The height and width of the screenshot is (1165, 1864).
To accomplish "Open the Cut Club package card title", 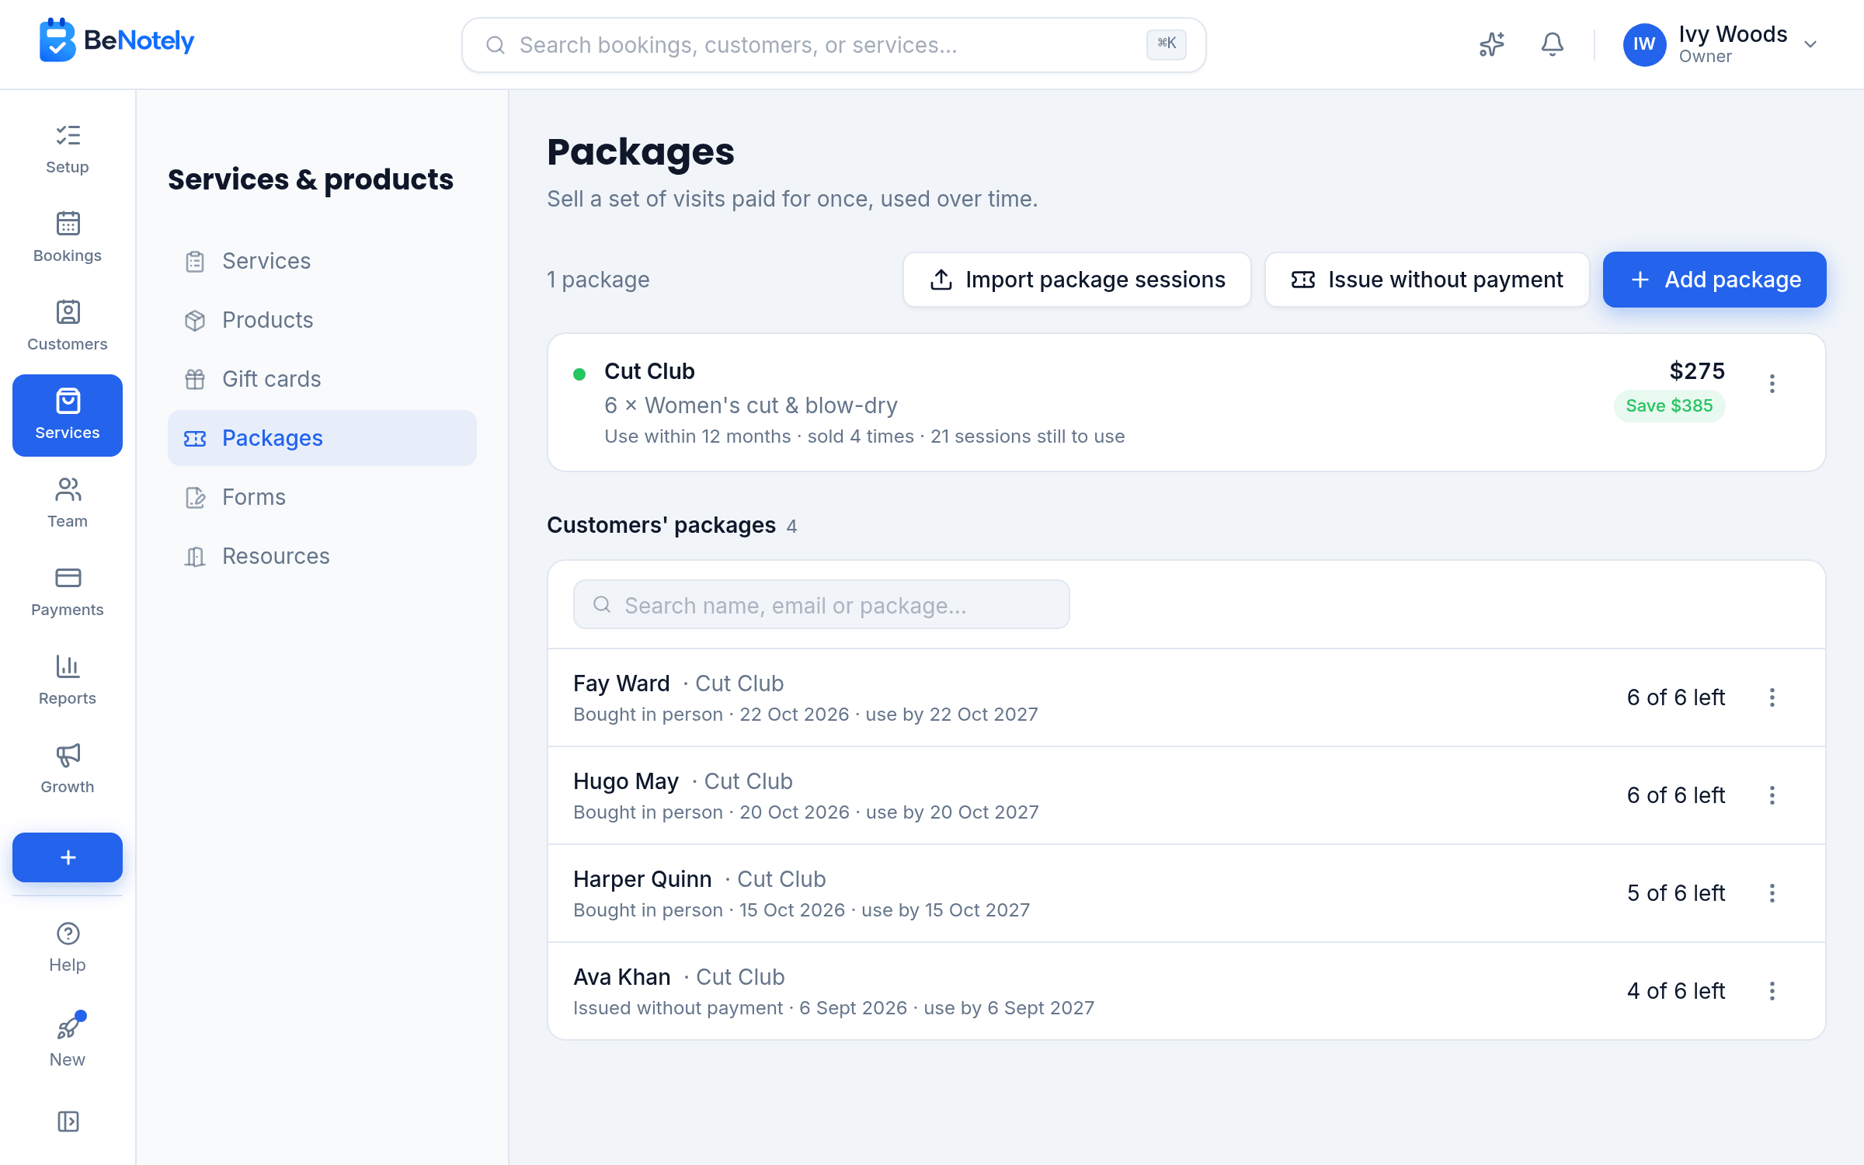I will (649, 371).
